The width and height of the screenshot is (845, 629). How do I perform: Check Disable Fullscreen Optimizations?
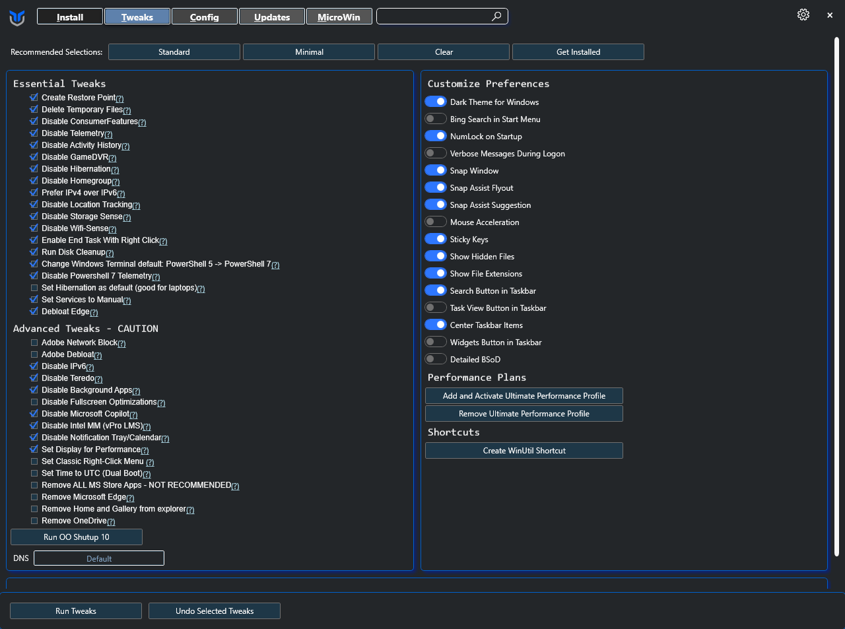34,402
